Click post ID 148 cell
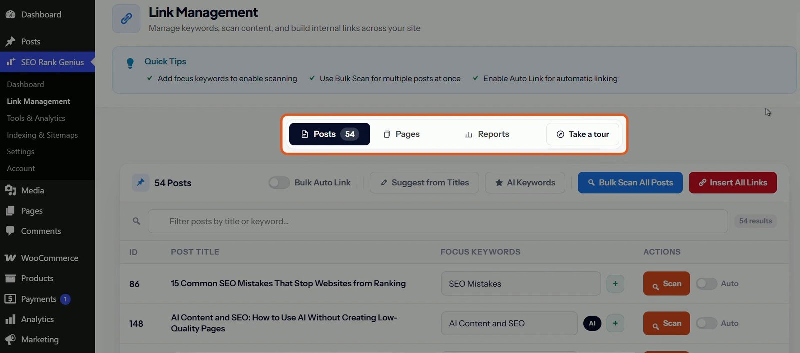The height and width of the screenshot is (353, 800). pyautogui.click(x=136, y=324)
